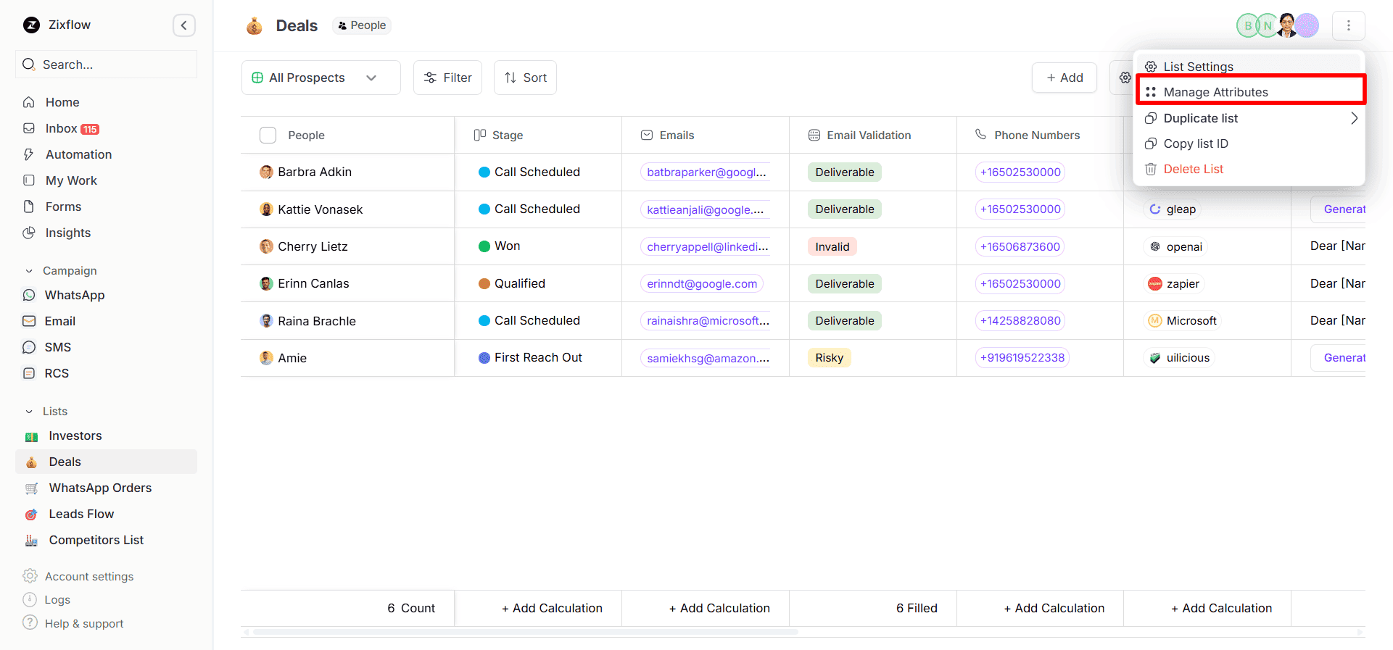Open the WhatsApp Orders list
The width and height of the screenshot is (1393, 650).
(100, 488)
